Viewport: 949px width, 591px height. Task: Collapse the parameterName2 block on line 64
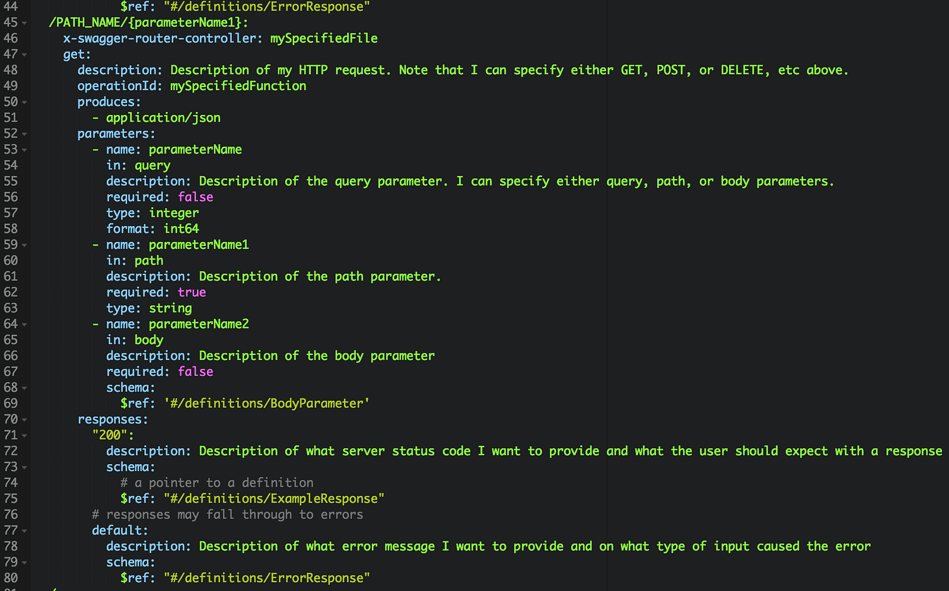coord(24,324)
